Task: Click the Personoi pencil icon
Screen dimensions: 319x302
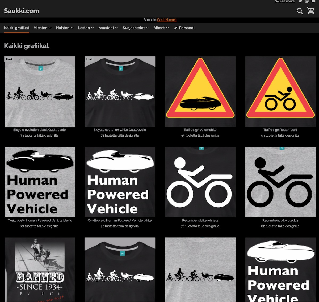Action: (176, 28)
